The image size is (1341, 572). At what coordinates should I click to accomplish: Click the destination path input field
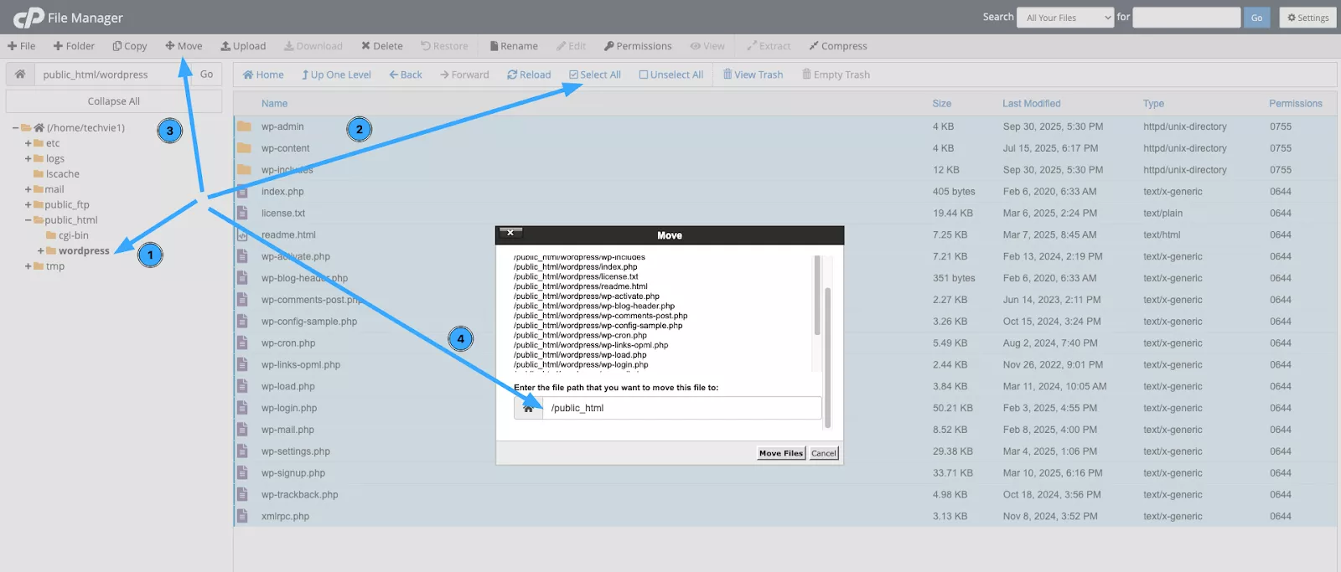(681, 408)
